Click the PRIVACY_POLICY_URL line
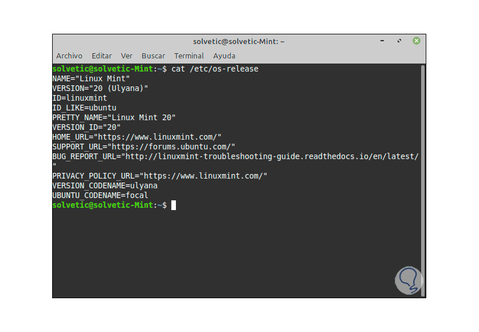The image size is (479, 332). (160, 176)
